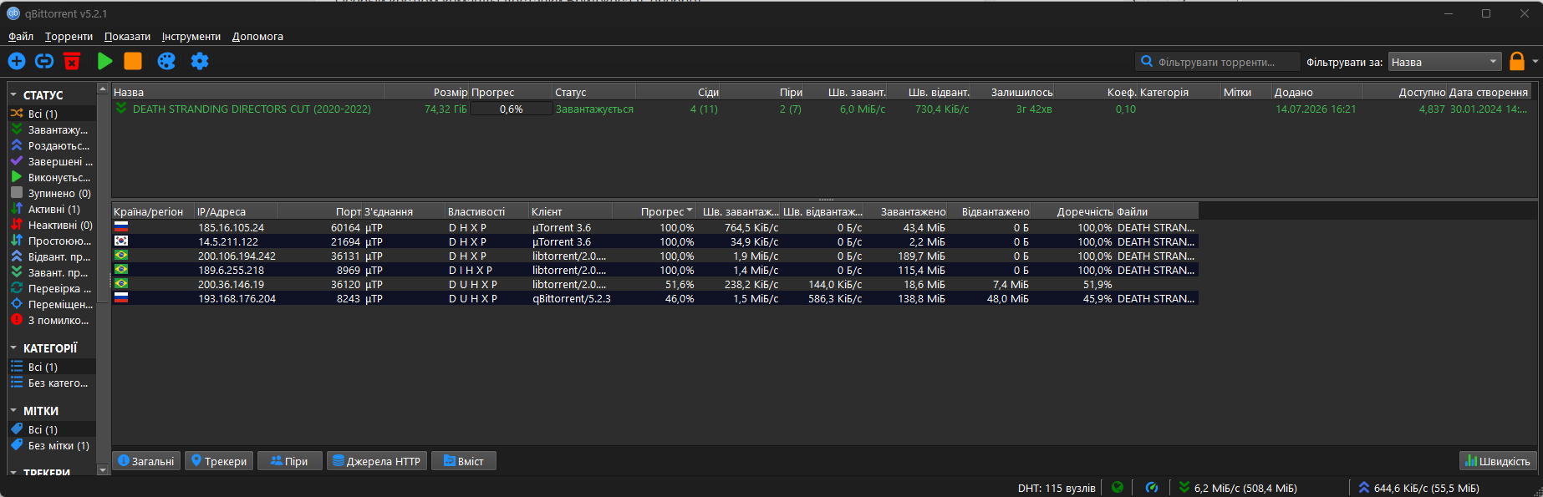Click the Russian flag for peer 193.168.176.204
Viewport: 1543px width, 497px height.
pyautogui.click(x=121, y=298)
